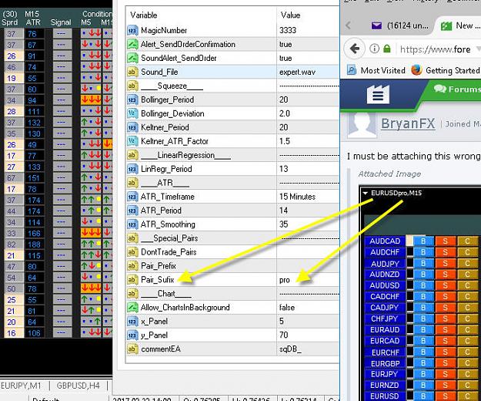Click the DontTrade_Pairs string icon
Viewport: 481px width, 401px height.
[132, 252]
